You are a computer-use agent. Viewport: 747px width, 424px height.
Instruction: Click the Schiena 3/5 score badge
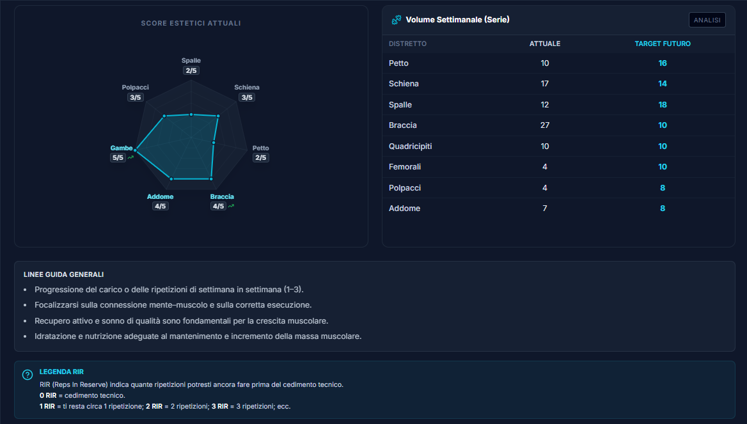(248, 97)
